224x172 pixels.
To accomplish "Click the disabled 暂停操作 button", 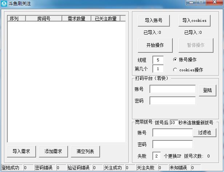I will [196, 45].
